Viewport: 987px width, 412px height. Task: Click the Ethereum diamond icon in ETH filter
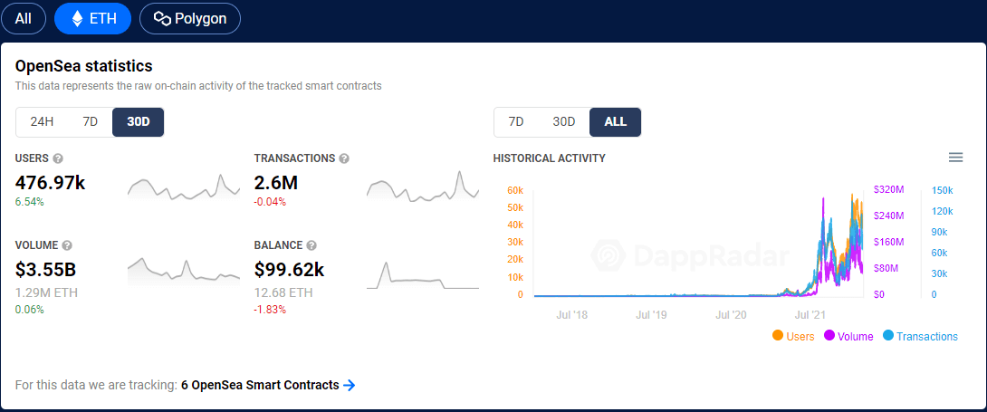pyautogui.click(x=77, y=18)
